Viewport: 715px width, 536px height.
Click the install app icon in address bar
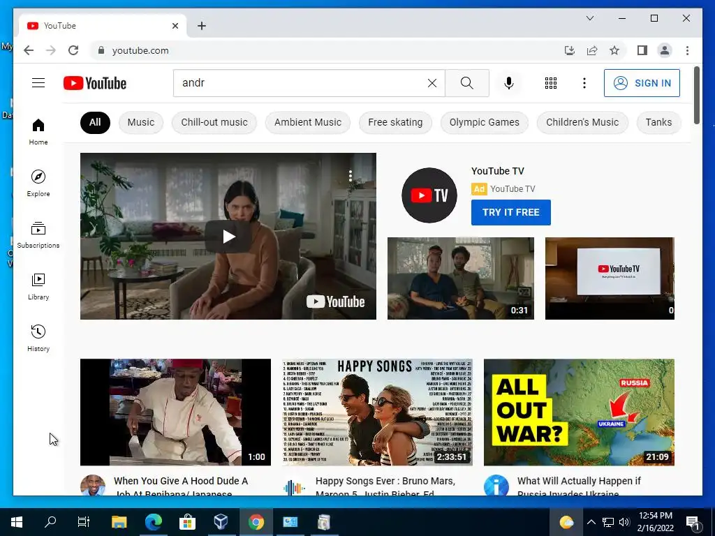(570, 50)
